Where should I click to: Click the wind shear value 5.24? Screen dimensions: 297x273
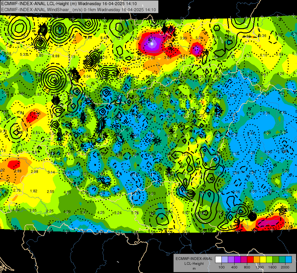click(x=118, y=213)
